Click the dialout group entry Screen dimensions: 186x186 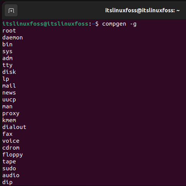14,127
